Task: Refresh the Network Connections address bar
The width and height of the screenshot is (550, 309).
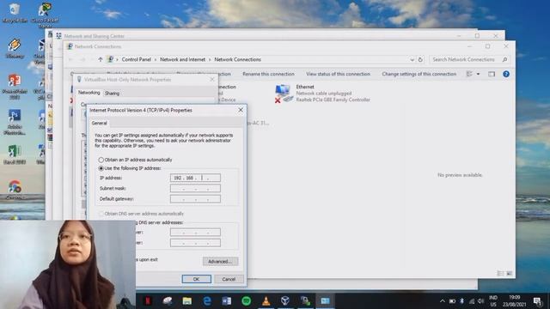Action: click(420, 59)
